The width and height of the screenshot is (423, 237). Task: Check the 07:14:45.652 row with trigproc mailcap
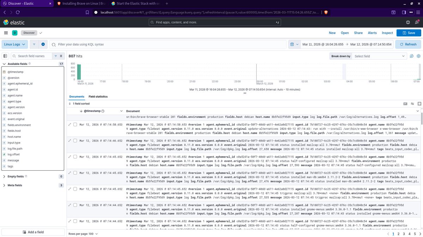(75, 189)
